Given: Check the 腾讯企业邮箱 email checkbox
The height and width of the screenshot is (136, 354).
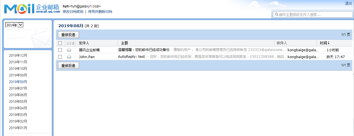Looking at the screenshot, I should [x=60, y=50].
